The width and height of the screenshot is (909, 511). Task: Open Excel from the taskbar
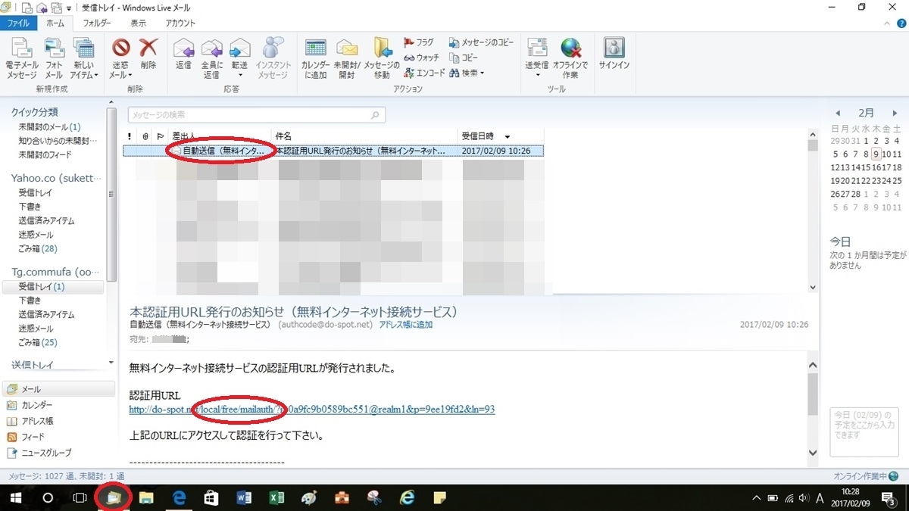tap(276, 497)
